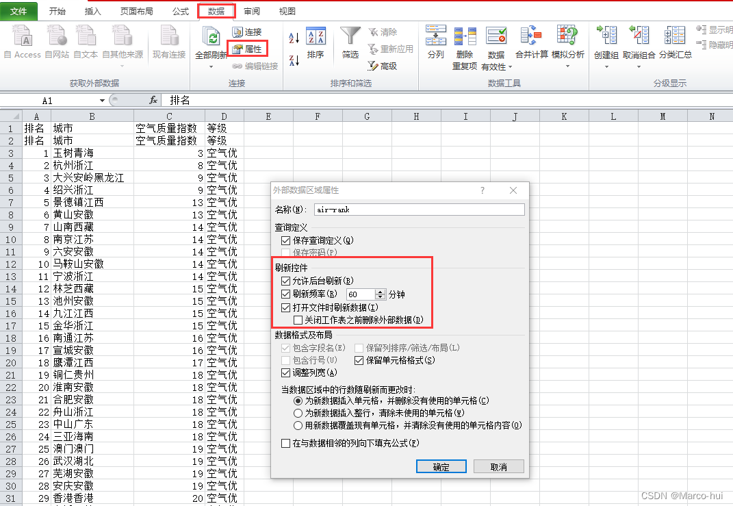Image resolution: width=733 pixels, height=506 pixels.
Task: Click 编辑链接 edit links item
Action: click(x=255, y=66)
